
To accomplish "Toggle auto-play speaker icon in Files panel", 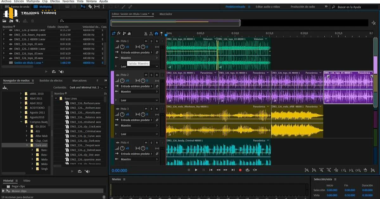I will tap(61, 72).
